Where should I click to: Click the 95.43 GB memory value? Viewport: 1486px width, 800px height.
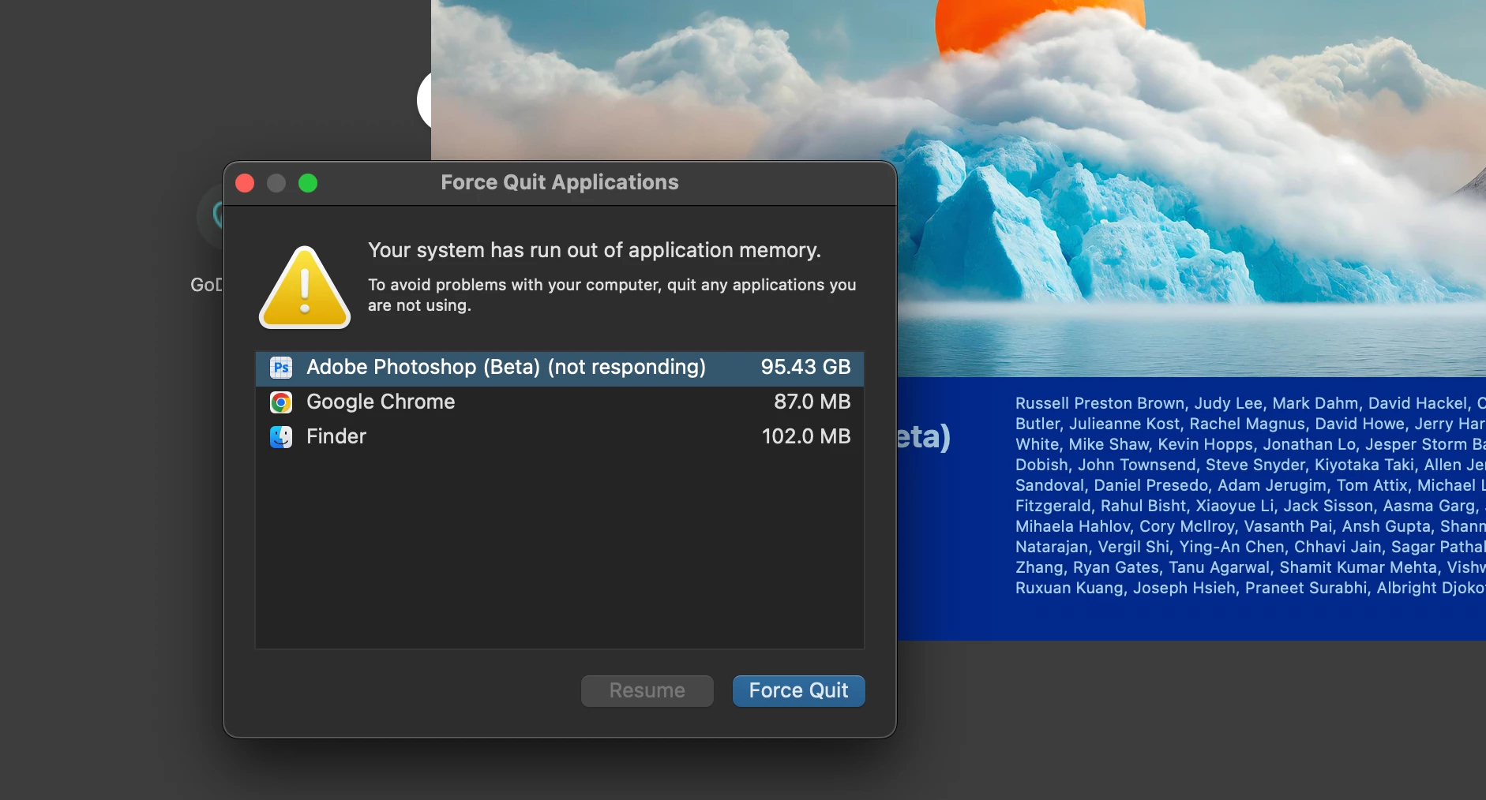click(805, 368)
